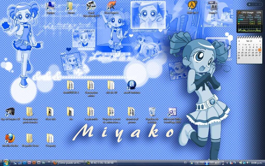
Task: Open the comp 1 After Effects project
Action: coord(213,8)
